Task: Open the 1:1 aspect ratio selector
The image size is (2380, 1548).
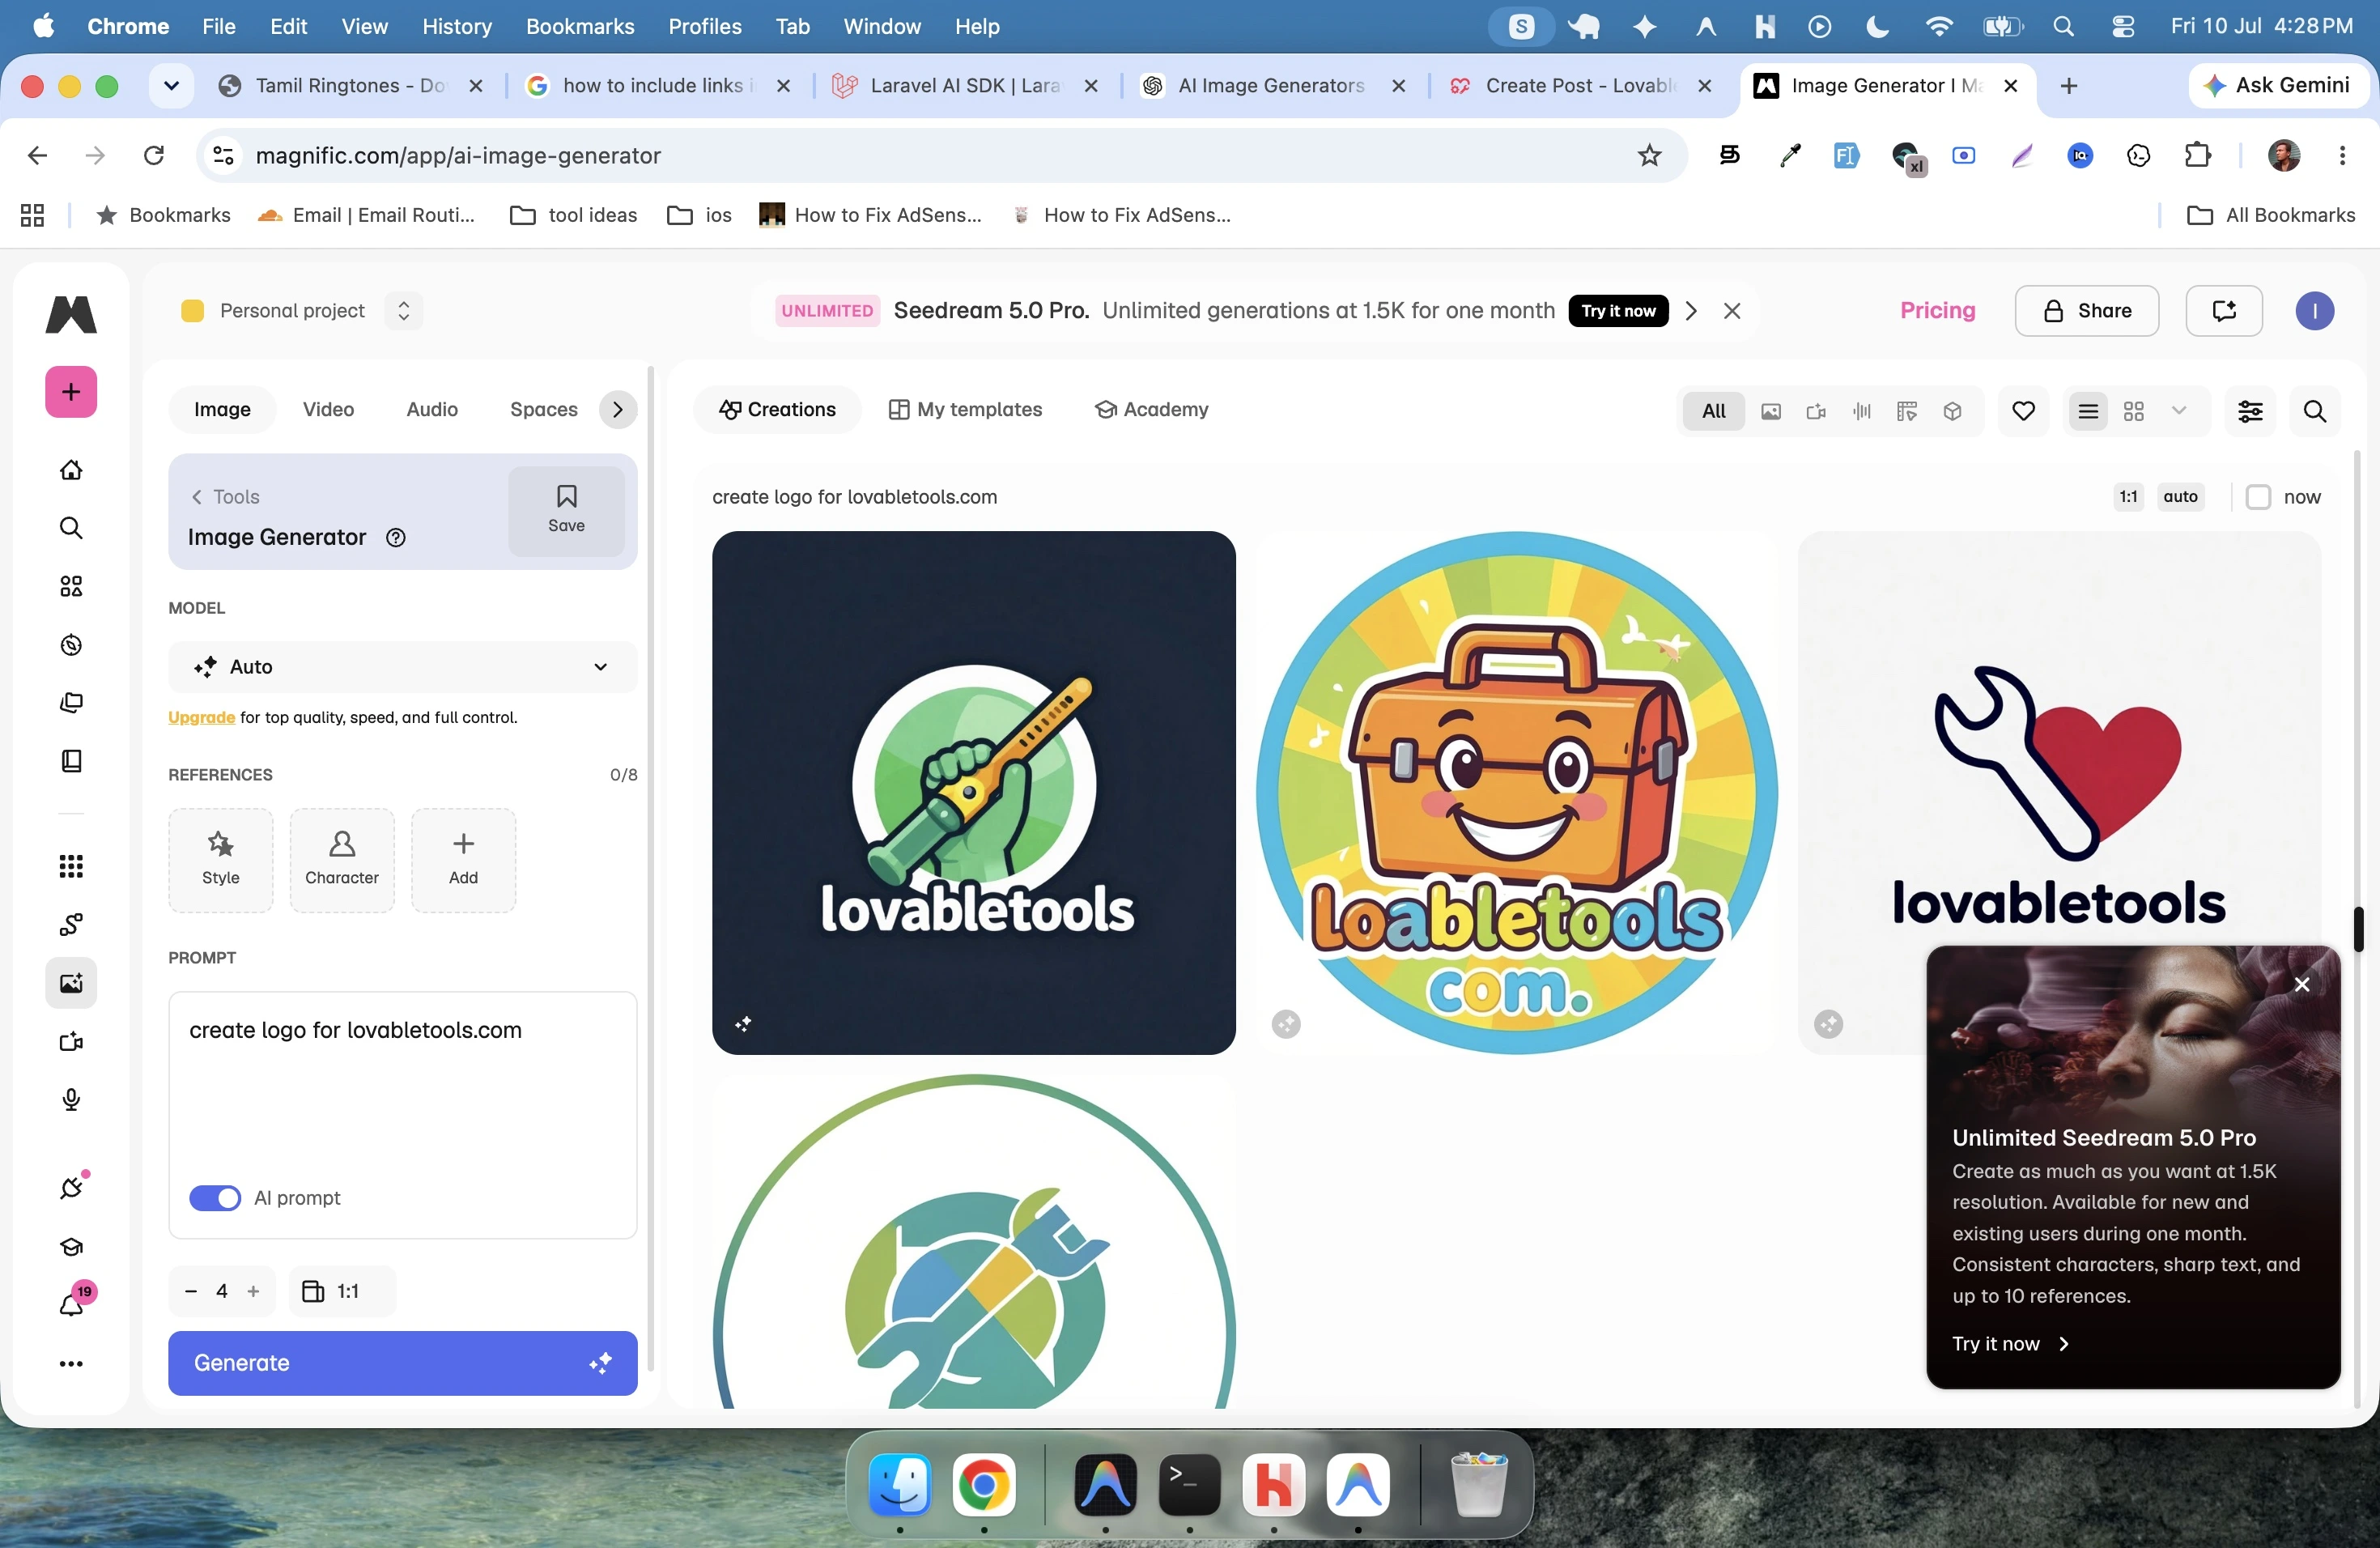Action: coord(341,1291)
